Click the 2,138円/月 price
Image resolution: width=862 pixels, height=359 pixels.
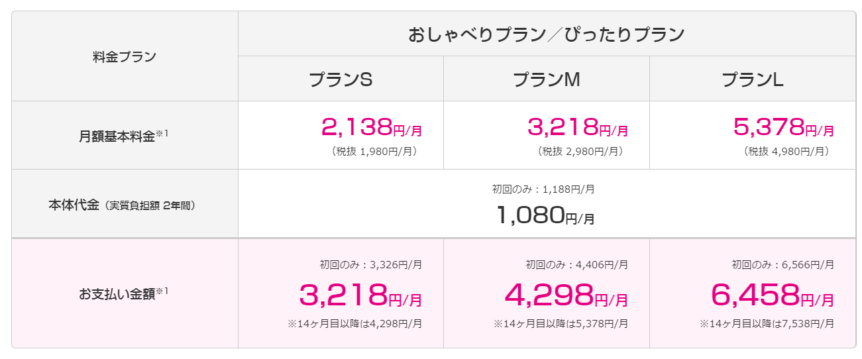click(371, 126)
